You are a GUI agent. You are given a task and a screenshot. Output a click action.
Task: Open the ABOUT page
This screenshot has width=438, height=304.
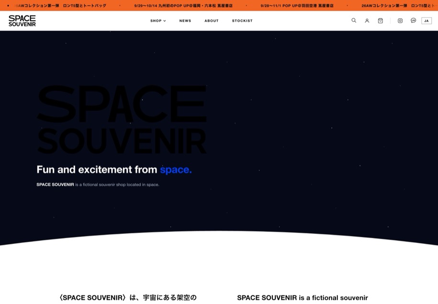pos(212,21)
